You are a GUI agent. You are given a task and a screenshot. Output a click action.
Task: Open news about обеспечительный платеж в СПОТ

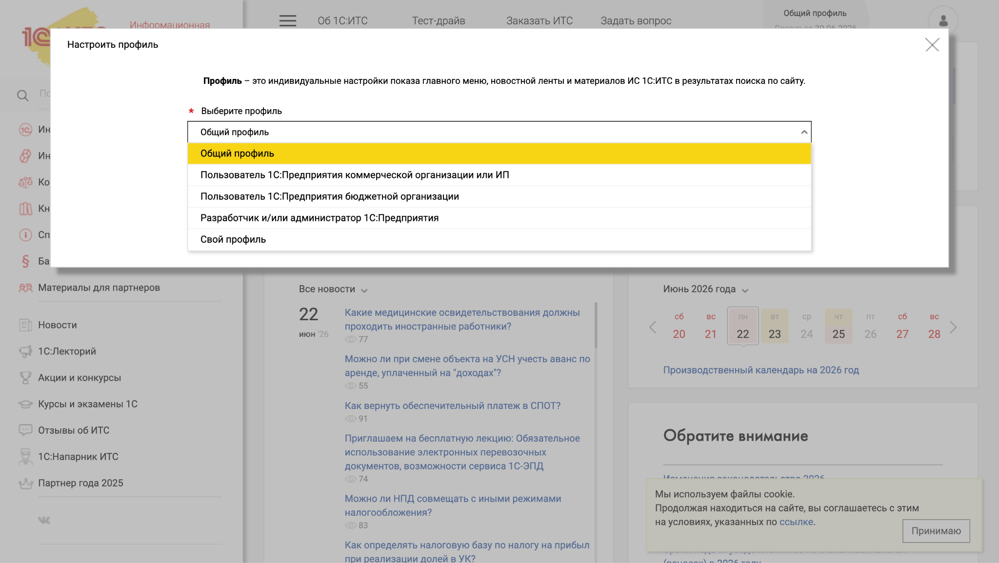point(453,406)
